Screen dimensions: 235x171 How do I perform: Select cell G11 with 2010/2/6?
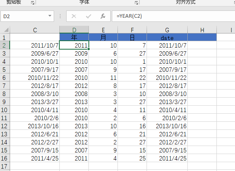click(167, 118)
